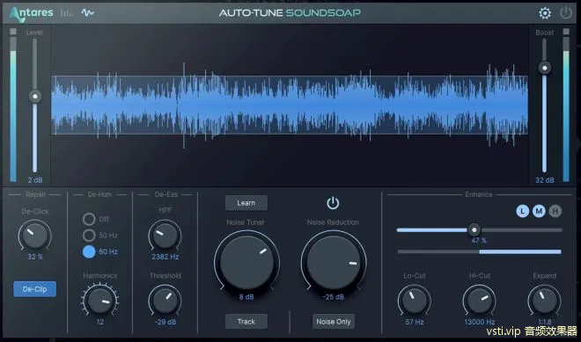
Task: Open the settings gear icon
Action: [x=545, y=13]
